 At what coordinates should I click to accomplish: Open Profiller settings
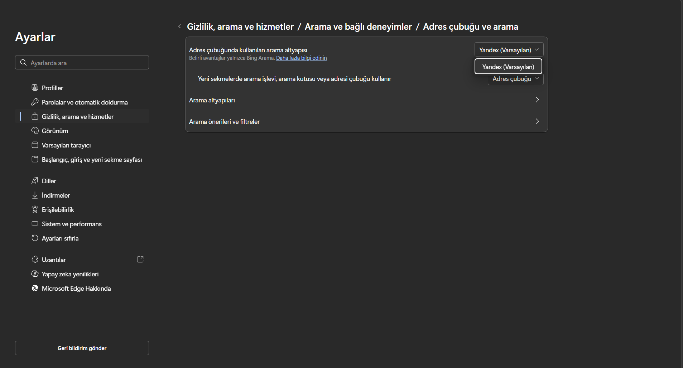(82, 88)
